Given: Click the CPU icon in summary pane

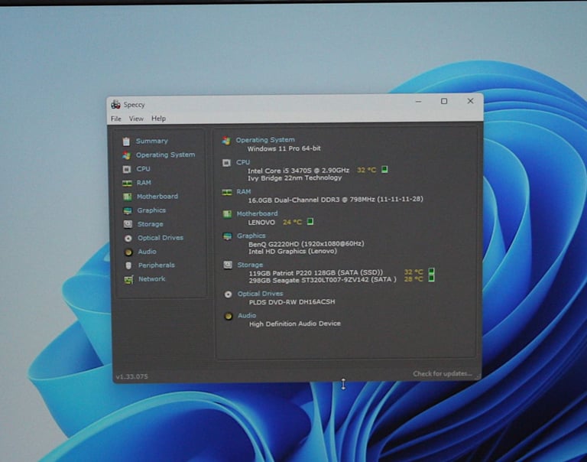Looking at the screenshot, I should 226,163.
